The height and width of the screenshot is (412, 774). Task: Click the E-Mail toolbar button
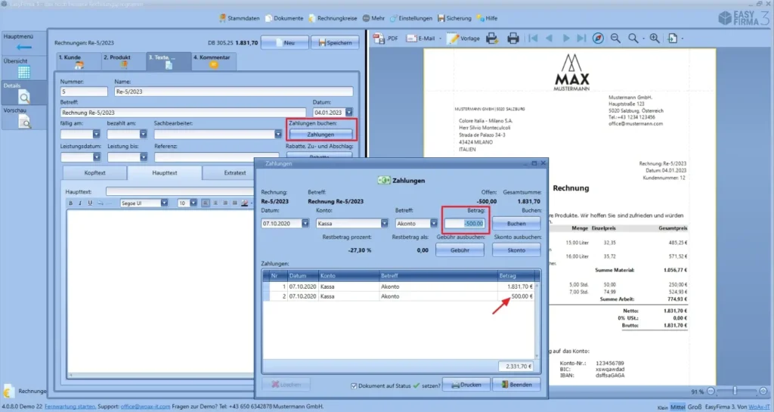coord(426,38)
